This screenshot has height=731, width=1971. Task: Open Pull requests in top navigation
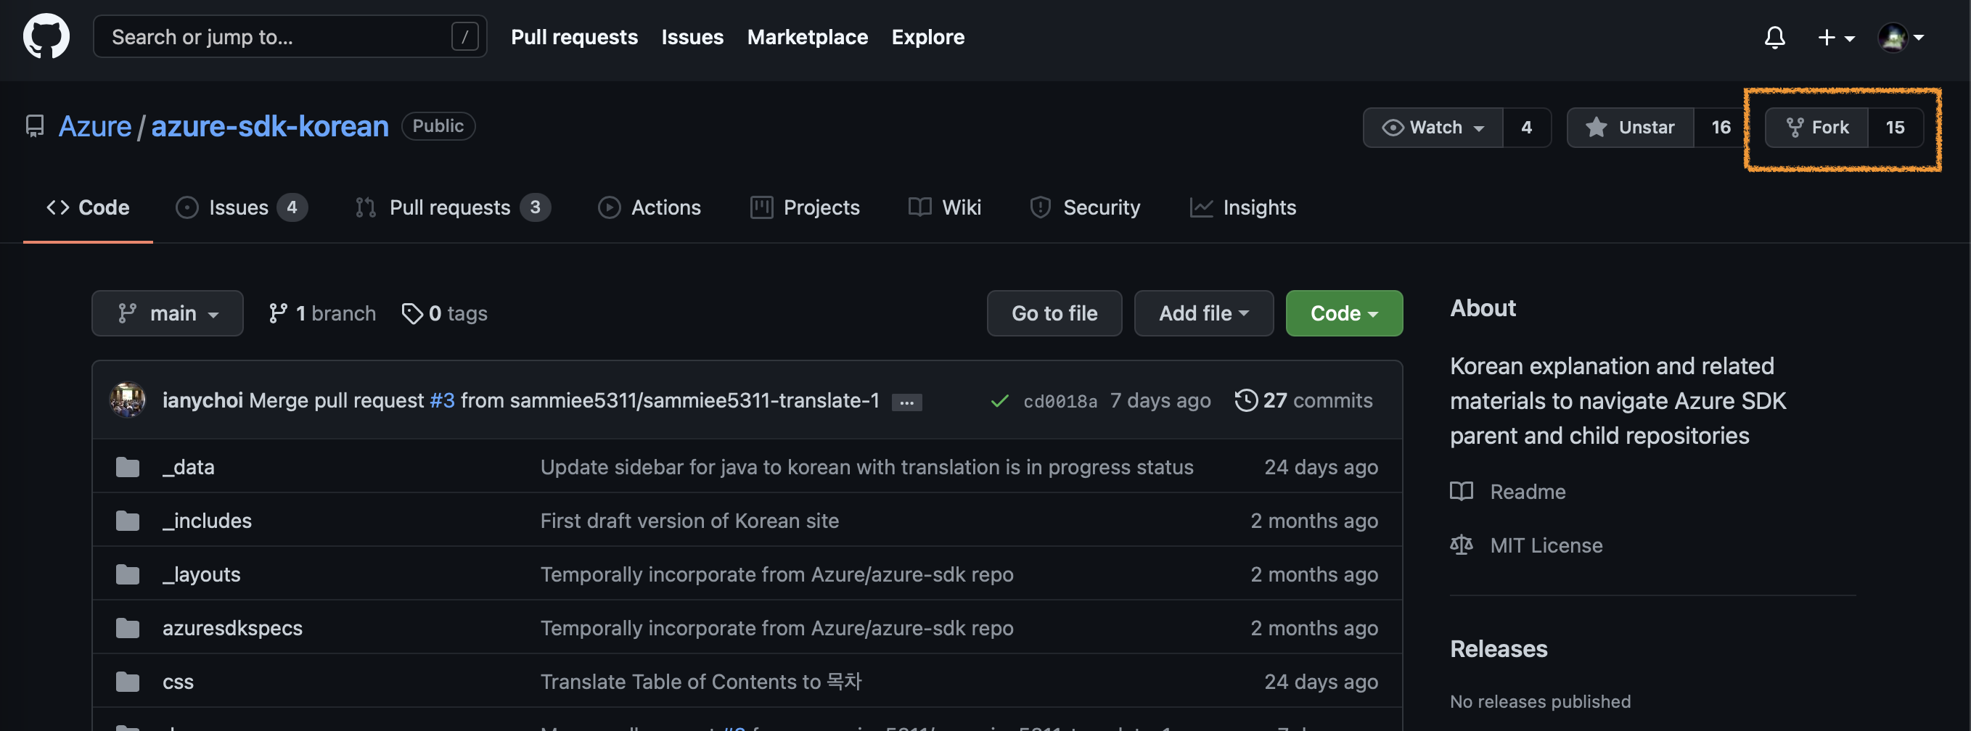click(574, 37)
